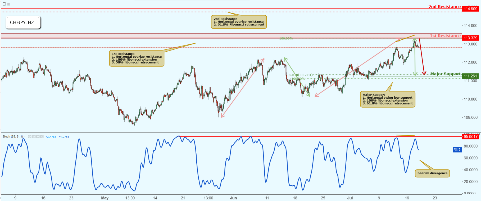Click the '1st Resistance' zone label
The height and width of the screenshot is (201, 481).
click(x=445, y=36)
